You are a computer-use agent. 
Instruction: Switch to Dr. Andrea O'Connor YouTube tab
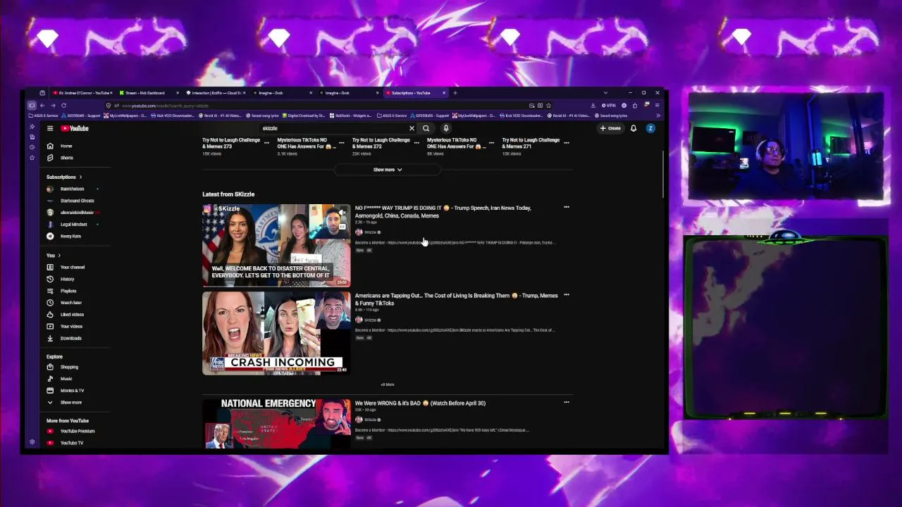[x=82, y=93]
